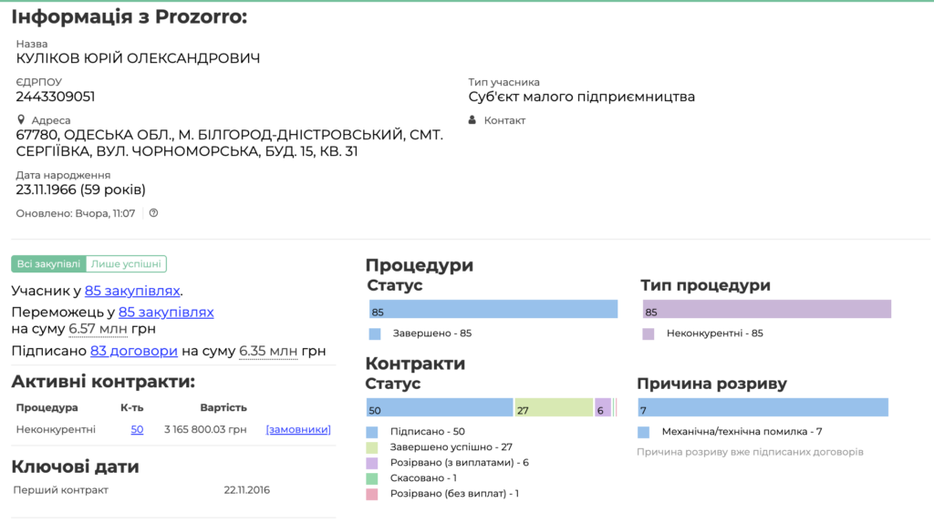Switch to 'Лише успішні' filter
This screenshot has height=523, width=934.
tap(126, 264)
